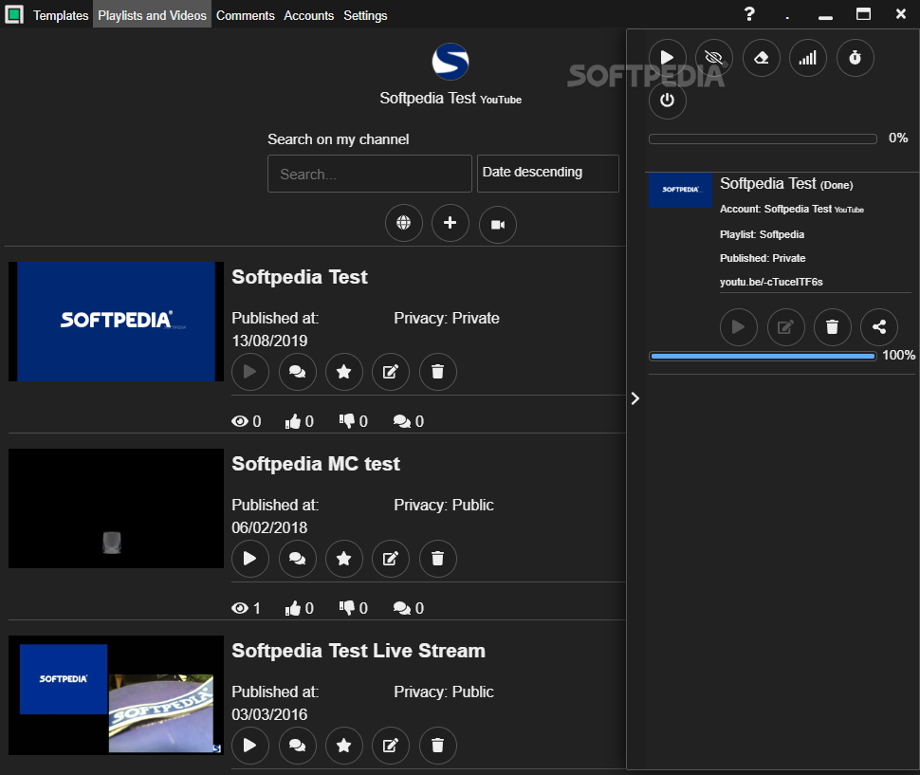Viewport: 920px width, 775px height.
Task: Click play button on the finished upload
Action: click(739, 327)
